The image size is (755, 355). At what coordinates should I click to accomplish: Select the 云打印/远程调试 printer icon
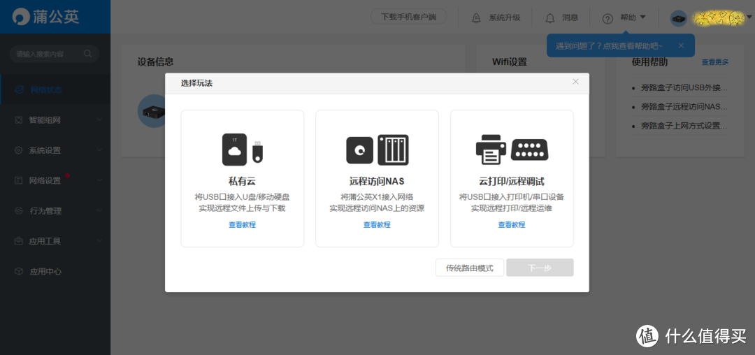[512, 149]
